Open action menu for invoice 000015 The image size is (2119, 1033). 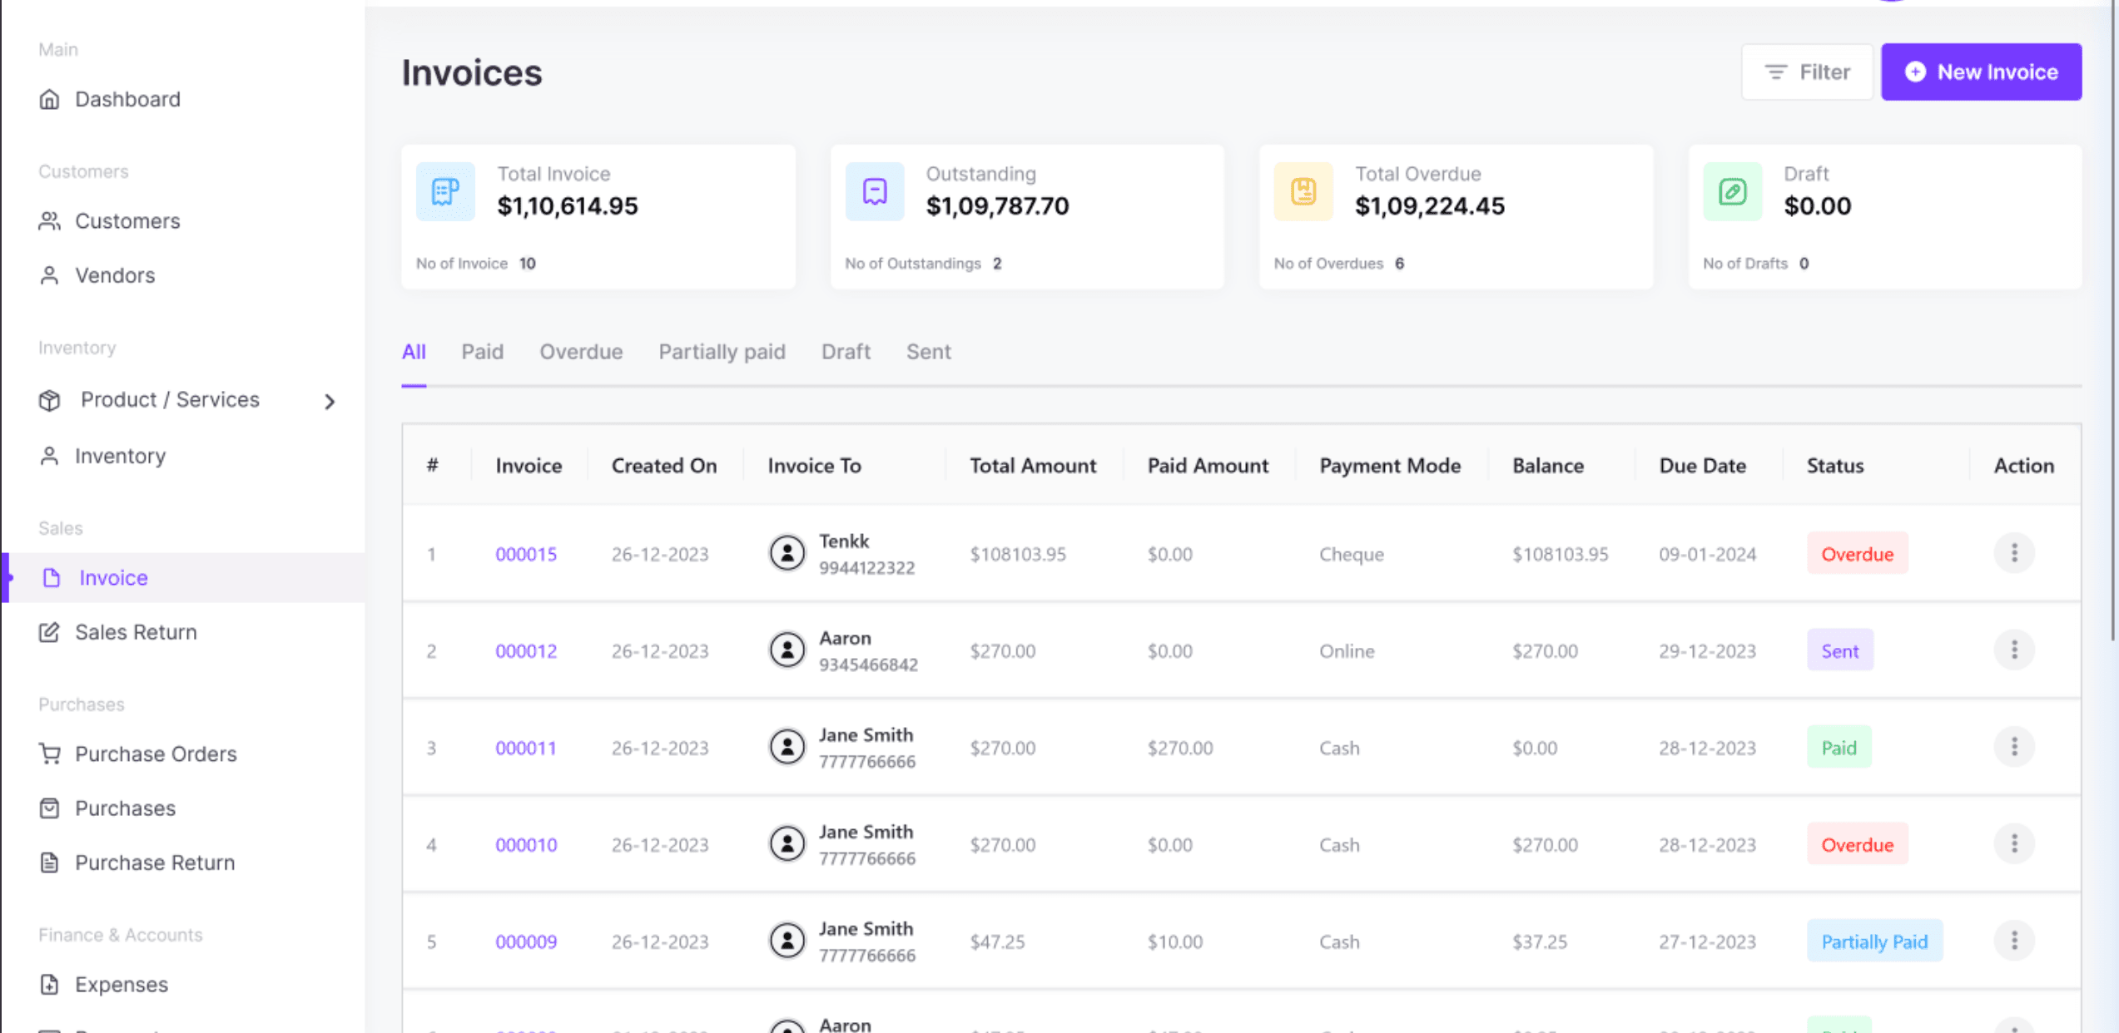pos(2013,553)
